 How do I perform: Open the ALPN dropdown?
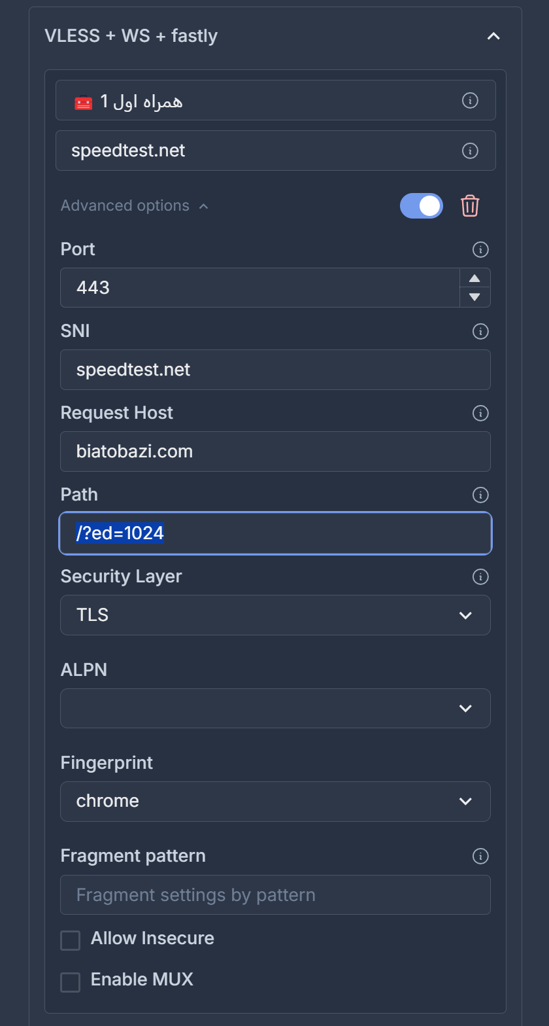pyautogui.click(x=275, y=708)
